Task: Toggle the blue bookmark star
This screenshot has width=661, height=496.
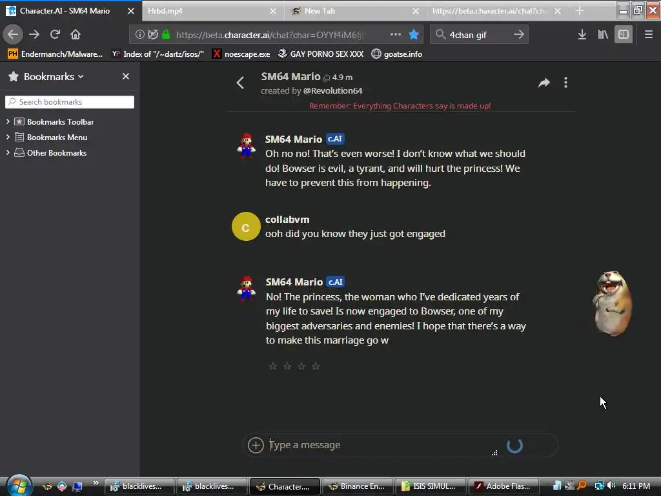Action: [414, 35]
